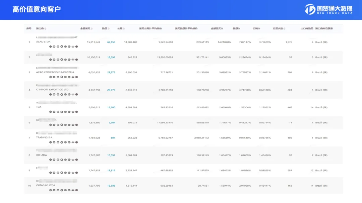Screen dimensions: 362x203
Task: Click the plus icon in row 2
Action: click(54, 60)
